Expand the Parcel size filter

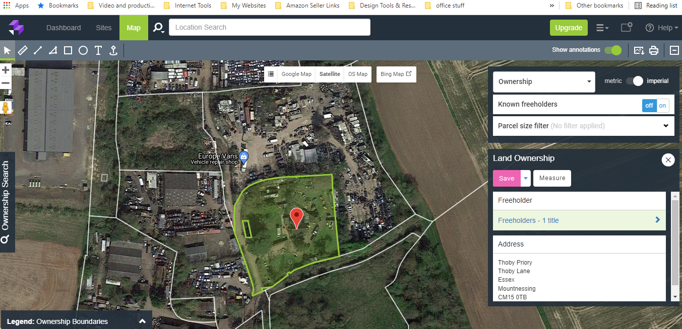(583, 126)
